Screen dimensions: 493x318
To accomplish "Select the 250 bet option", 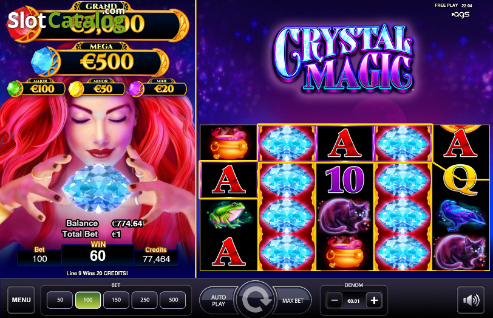I will click(144, 300).
